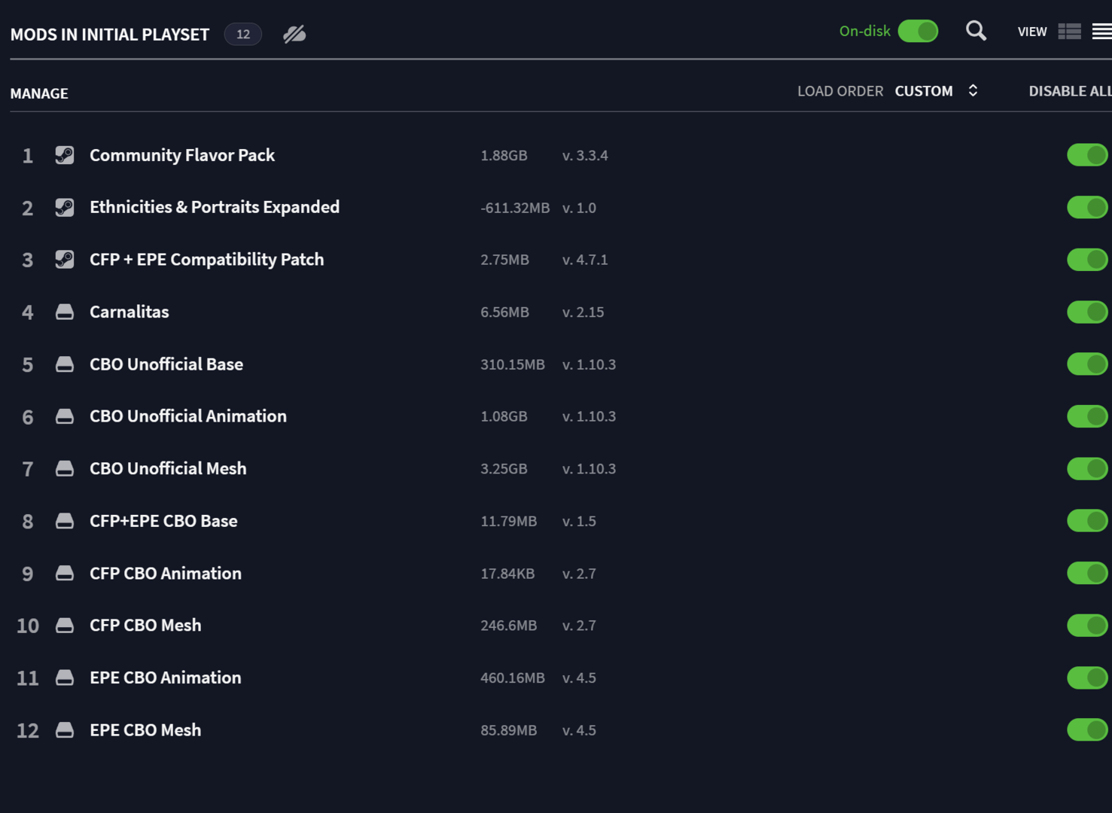Click version v. 4.7.1 text

(x=585, y=260)
